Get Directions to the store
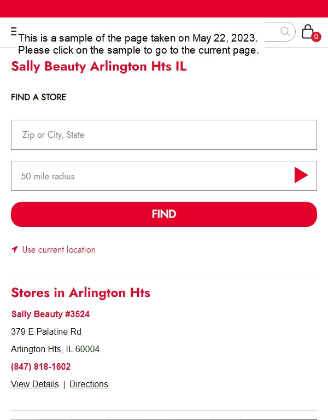The height and width of the screenshot is (420, 328). point(89,384)
